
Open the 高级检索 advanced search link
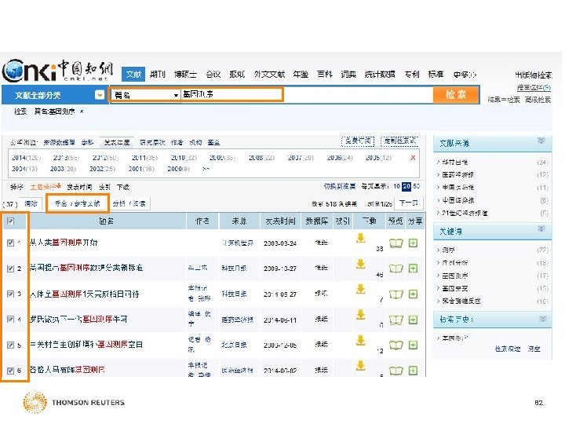(538, 100)
